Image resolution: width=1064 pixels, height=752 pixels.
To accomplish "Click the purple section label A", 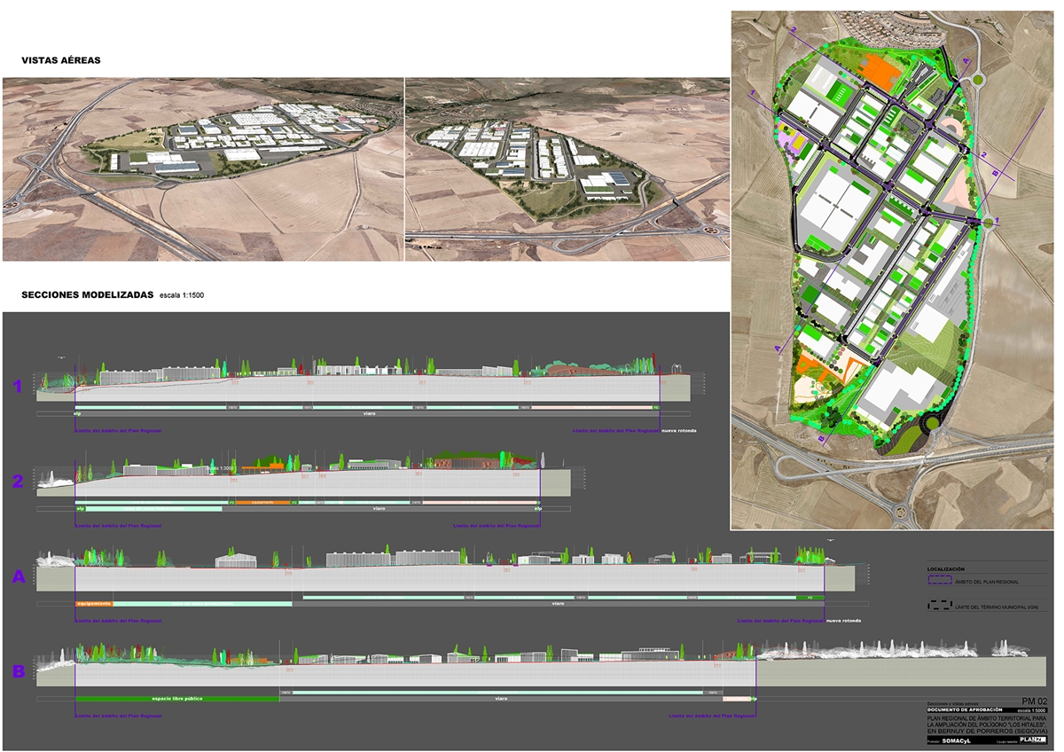I will coord(18,577).
